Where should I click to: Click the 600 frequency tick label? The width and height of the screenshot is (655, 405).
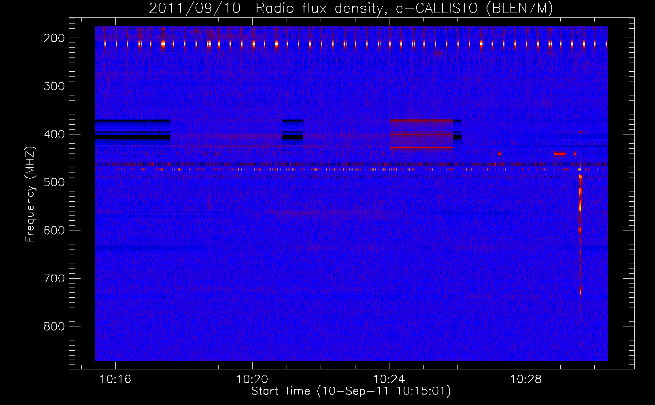coord(54,230)
